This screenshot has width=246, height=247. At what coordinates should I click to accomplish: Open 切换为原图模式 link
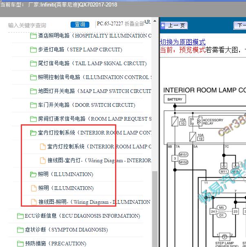183,42
